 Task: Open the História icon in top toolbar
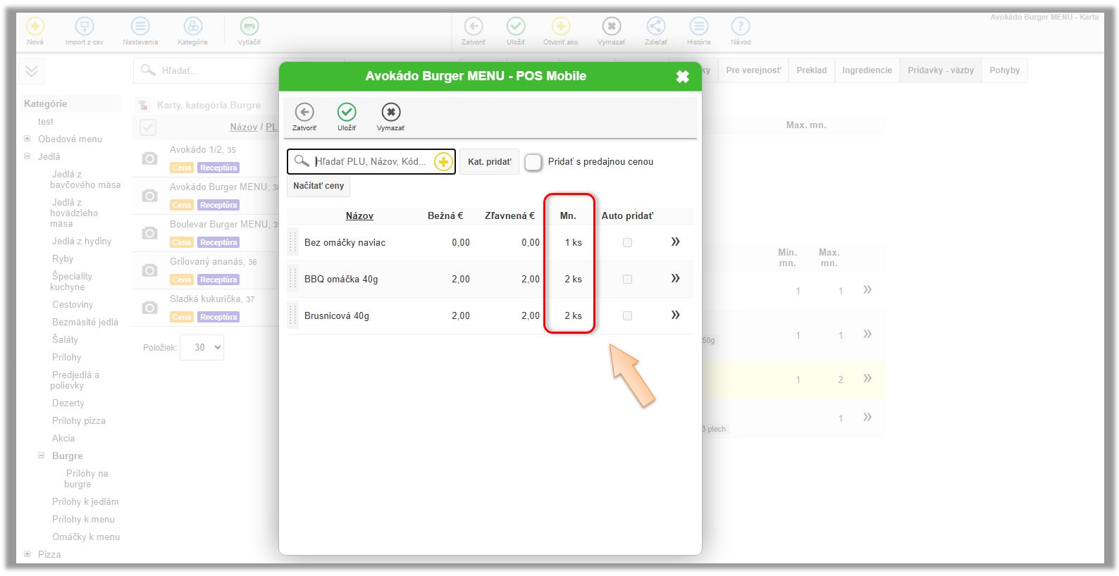(698, 27)
